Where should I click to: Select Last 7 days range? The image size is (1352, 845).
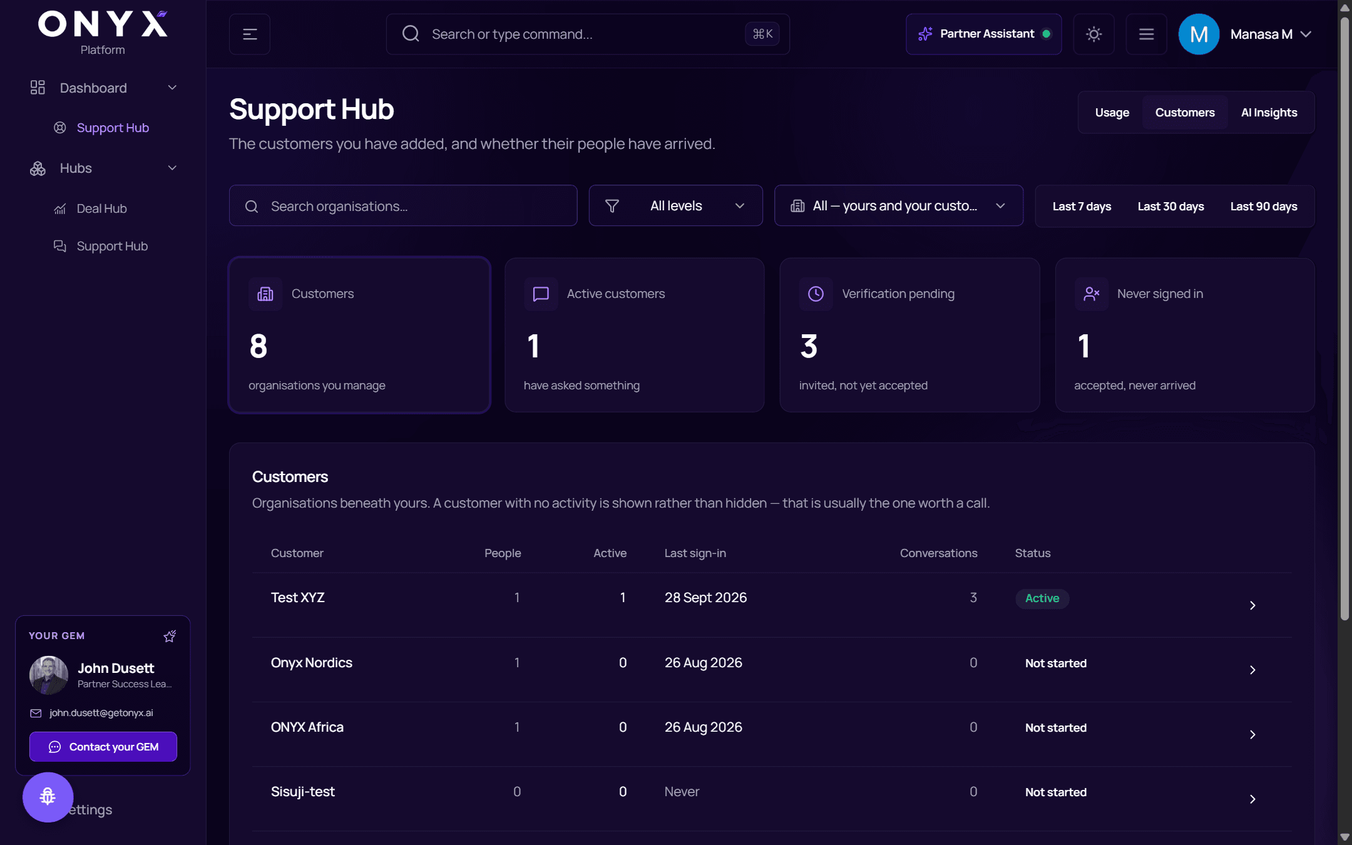[1081, 207]
